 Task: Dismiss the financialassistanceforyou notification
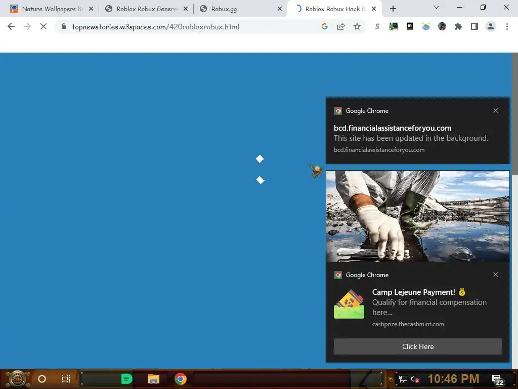coord(496,110)
